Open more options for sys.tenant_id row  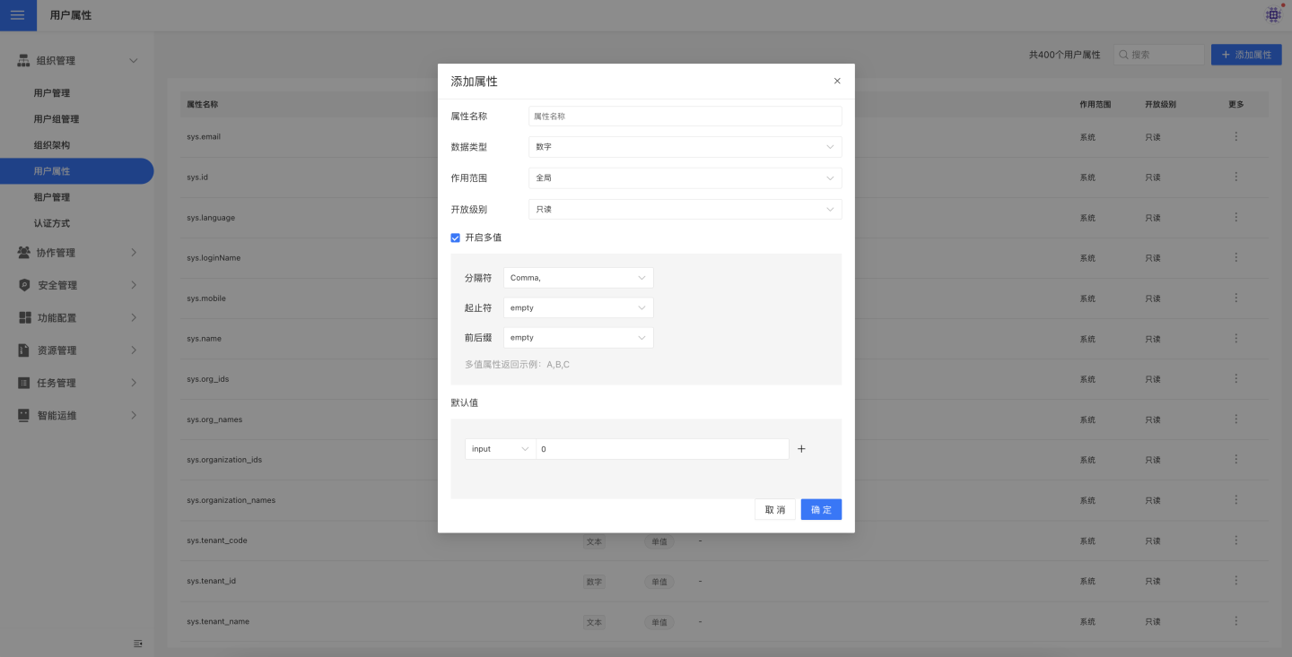pyautogui.click(x=1236, y=581)
